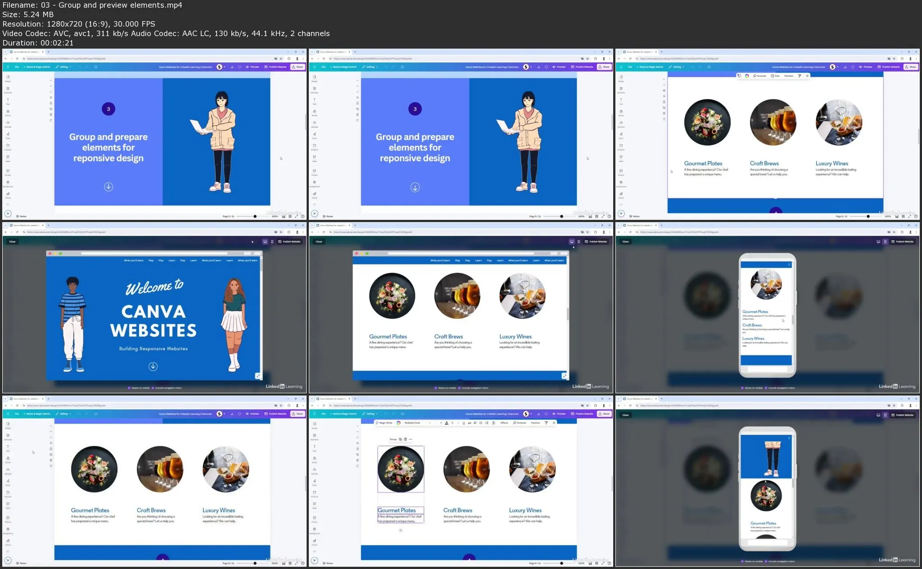
Task: In the eighth frame, click the trash icon beside Group
Action: pos(406,439)
